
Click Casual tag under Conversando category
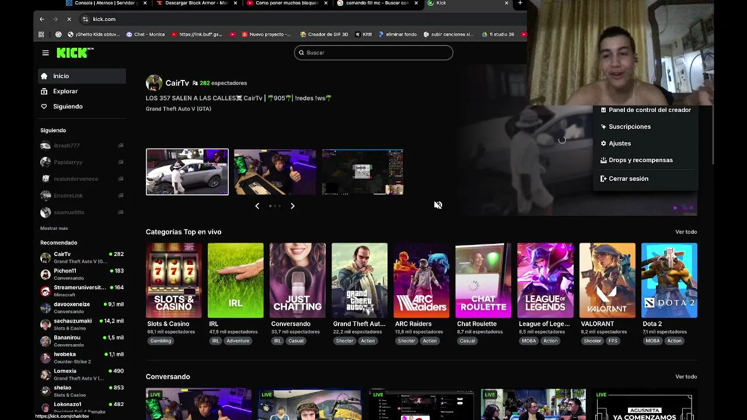pyautogui.click(x=296, y=341)
